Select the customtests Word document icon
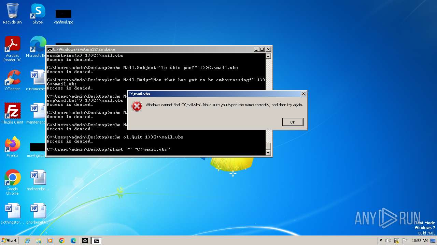The image size is (437, 245). (x=37, y=80)
